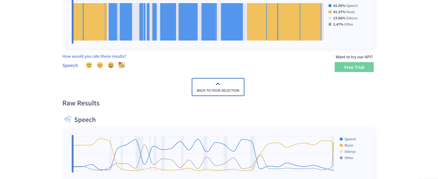Rate results with the grinning face emoji
This screenshot has height=179, width=438.
coord(111,65)
